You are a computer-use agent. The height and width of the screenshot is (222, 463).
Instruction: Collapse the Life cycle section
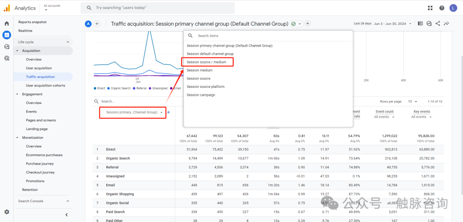point(67,42)
